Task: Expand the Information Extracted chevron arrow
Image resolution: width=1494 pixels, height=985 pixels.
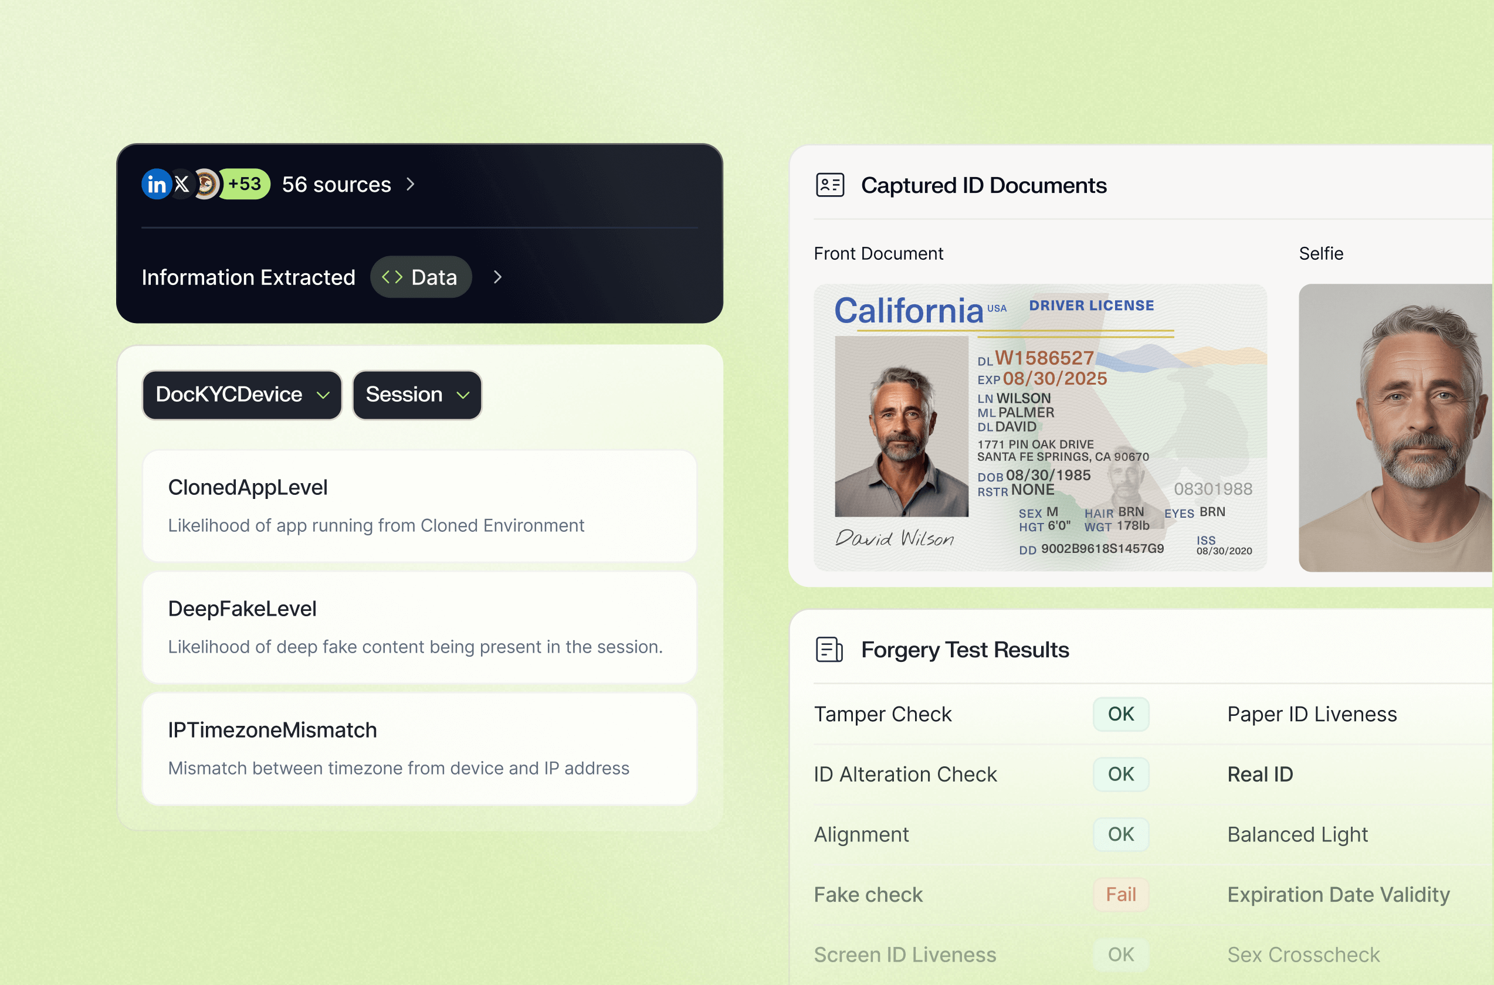Action: tap(498, 277)
